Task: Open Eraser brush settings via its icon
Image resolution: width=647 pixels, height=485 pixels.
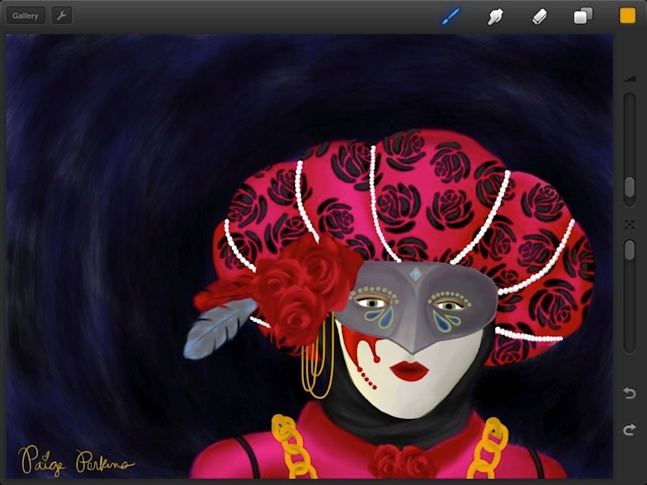Action: (x=540, y=15)
